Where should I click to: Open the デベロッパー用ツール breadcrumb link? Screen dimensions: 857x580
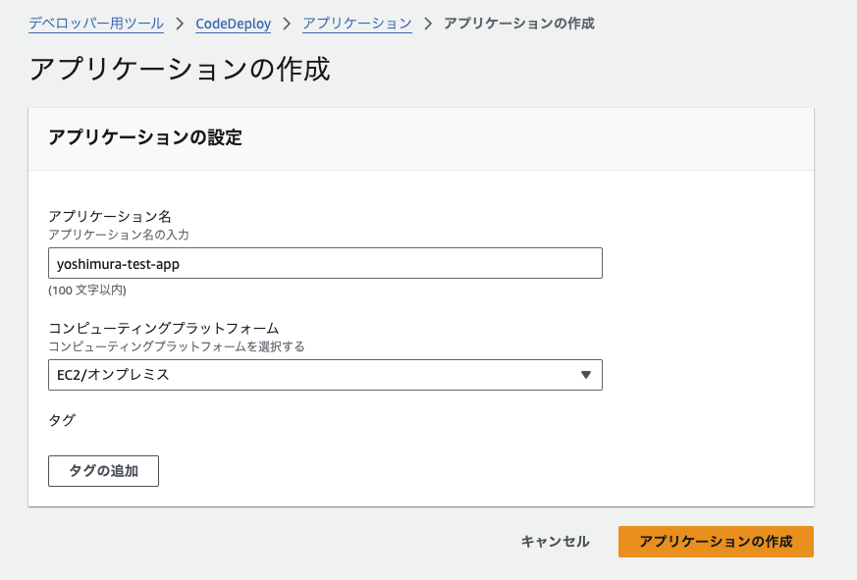pyautogui.click(x=96, y=24)
